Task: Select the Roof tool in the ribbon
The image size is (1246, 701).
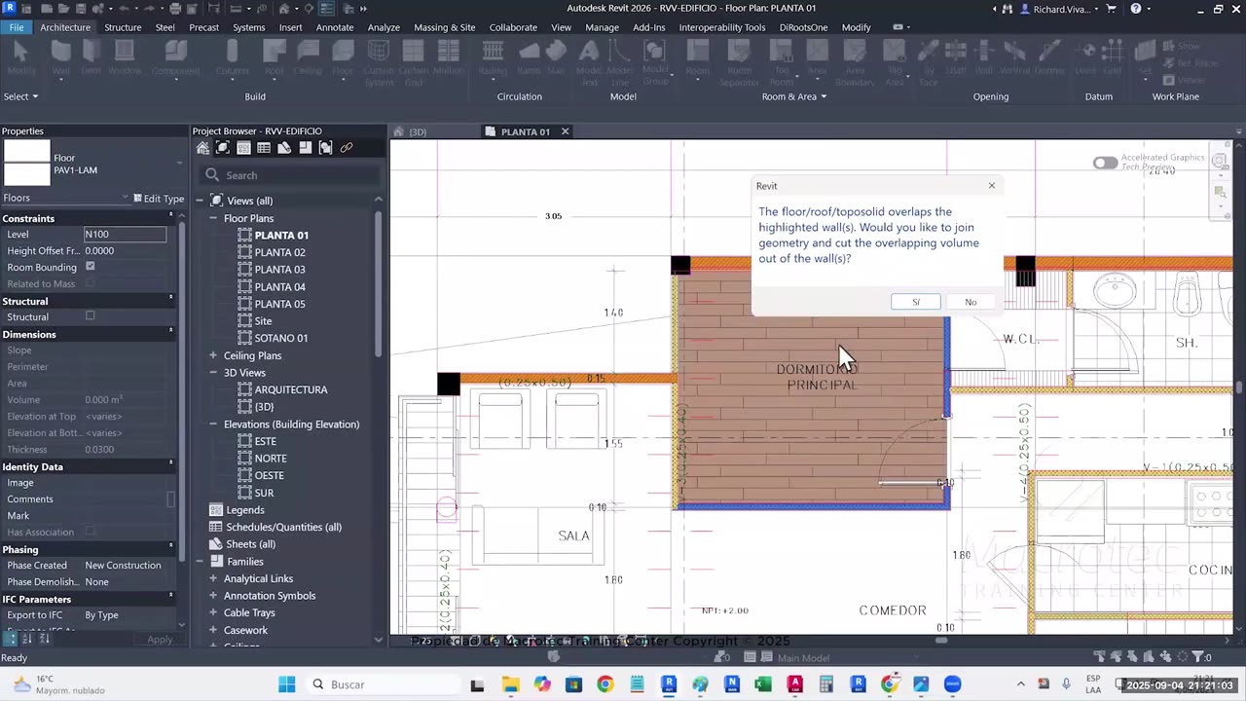Action: (275, 57)
